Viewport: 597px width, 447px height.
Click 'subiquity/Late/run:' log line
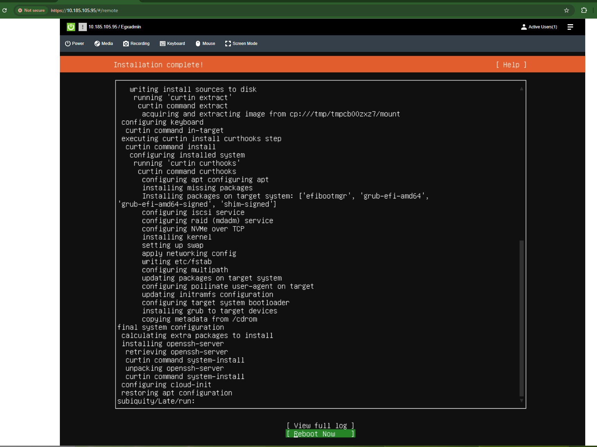(156, 401)
